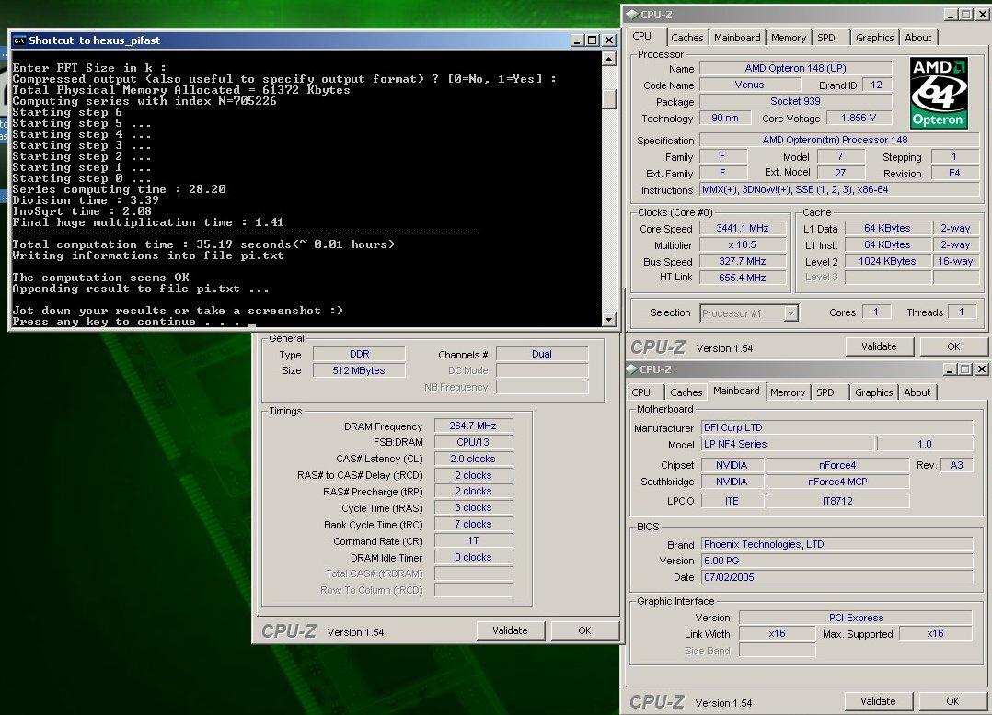Open About tab in lower CPU-Z window

[917, 392]
